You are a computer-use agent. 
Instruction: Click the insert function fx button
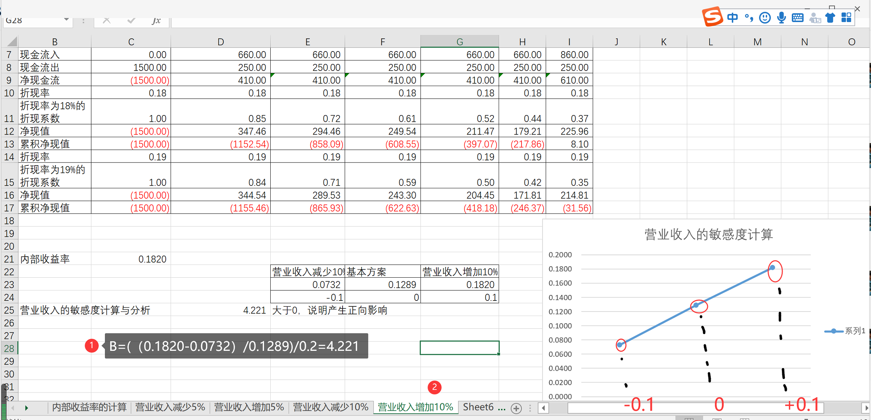[156, 21]
